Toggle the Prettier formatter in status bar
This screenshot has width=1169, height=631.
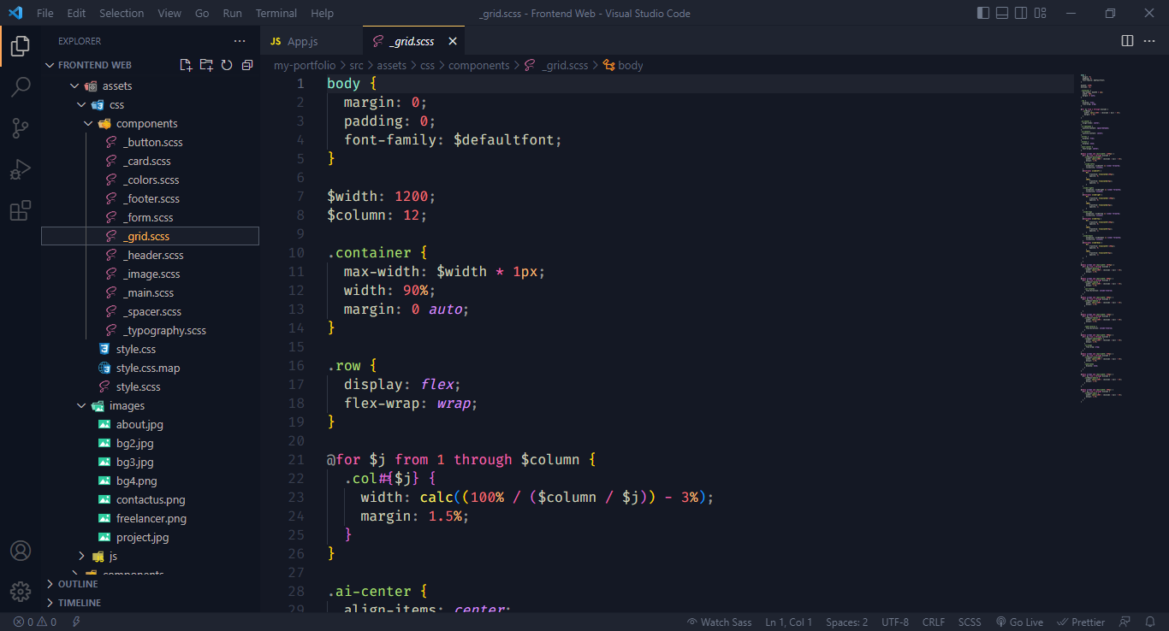1081,622
